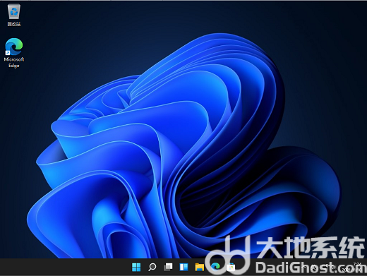This screenshot has width=367, height=276.
Task: Open taskbar Search magnifier
Action: 152,267
